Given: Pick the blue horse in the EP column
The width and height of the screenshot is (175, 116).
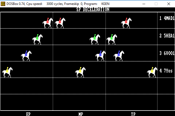Looking at the screenshot, I should coord(26,56).
